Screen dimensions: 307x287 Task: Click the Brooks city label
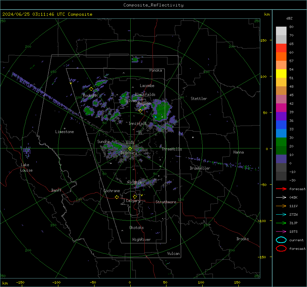(243, 239)
